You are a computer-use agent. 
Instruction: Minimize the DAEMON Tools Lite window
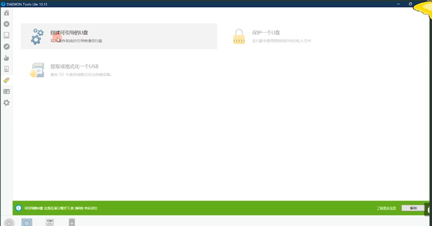[x=398, y=4]
